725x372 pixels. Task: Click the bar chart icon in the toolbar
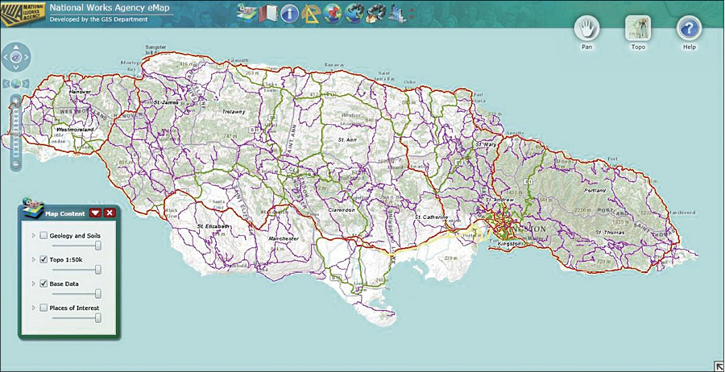396,14
